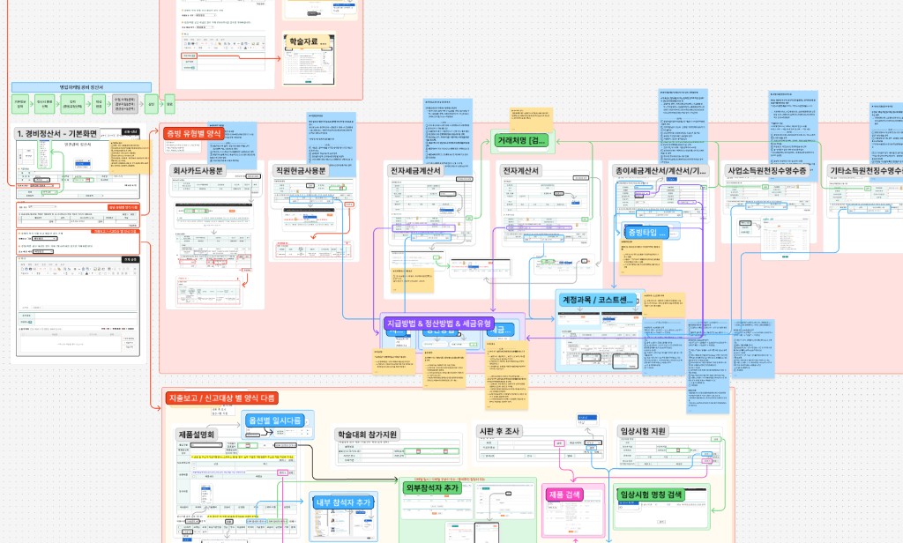Select the '1. 경비정산서 - 기본화면' section label
903x543 pixels.
pyautogui.click(x=57, y=134)
